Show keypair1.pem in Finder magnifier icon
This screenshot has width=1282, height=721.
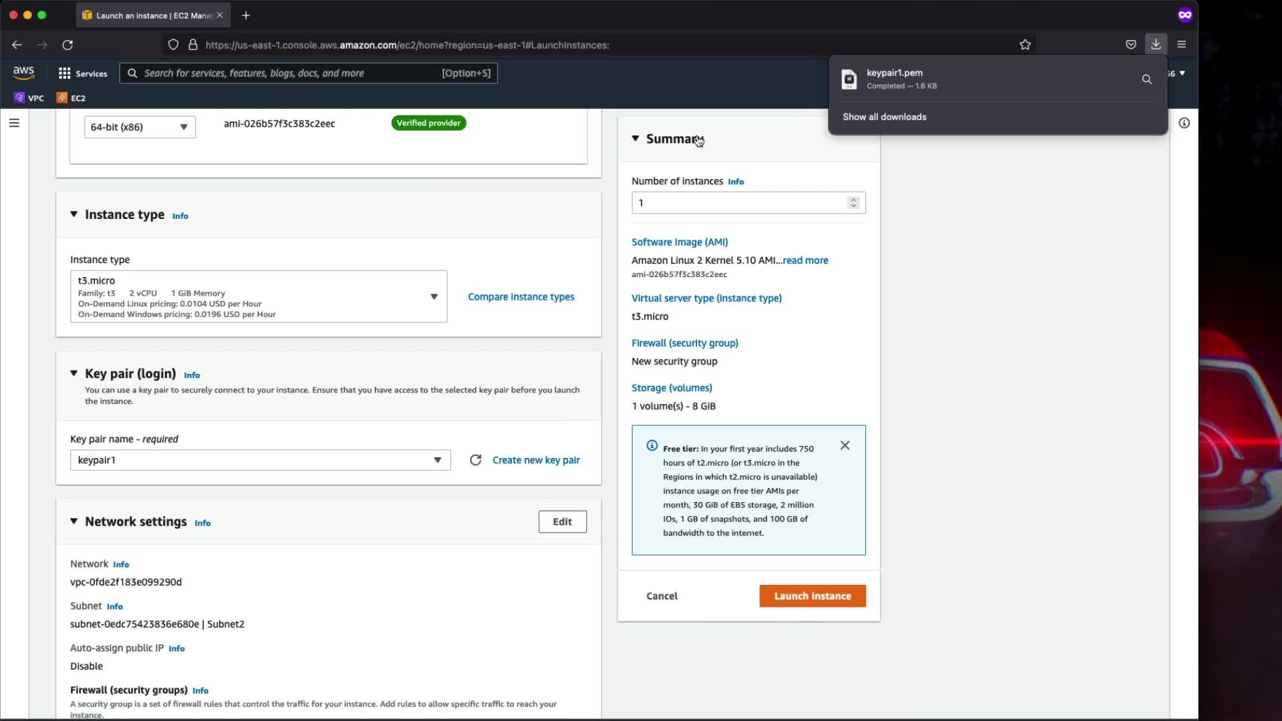tap(1146, 79)
